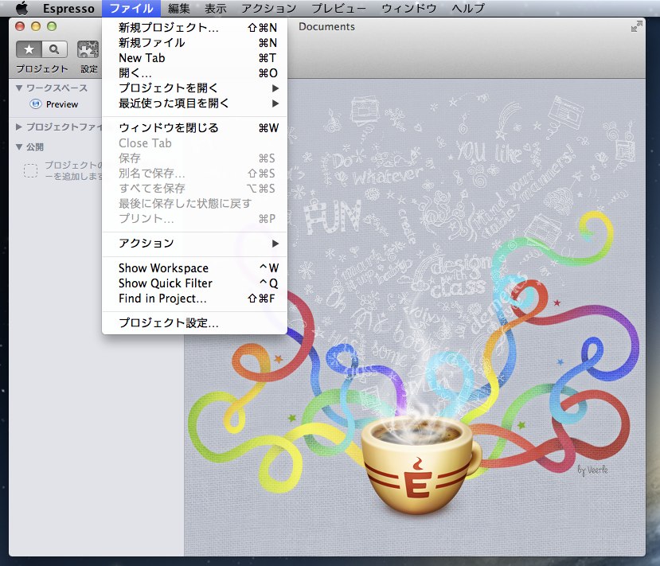Open the プレビュー menu
660x566 pixels.
click(339, 9)
